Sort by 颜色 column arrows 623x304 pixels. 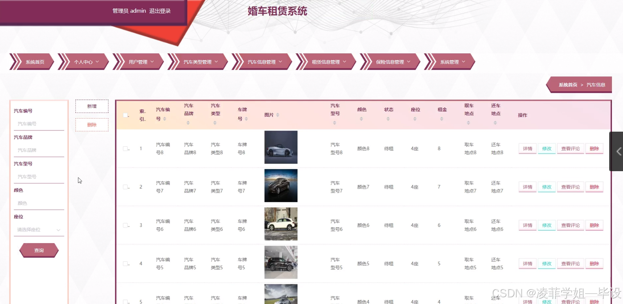(361, 119)
